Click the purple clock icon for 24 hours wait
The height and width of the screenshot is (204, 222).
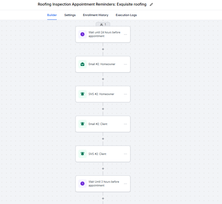click(x=82, y=34)
